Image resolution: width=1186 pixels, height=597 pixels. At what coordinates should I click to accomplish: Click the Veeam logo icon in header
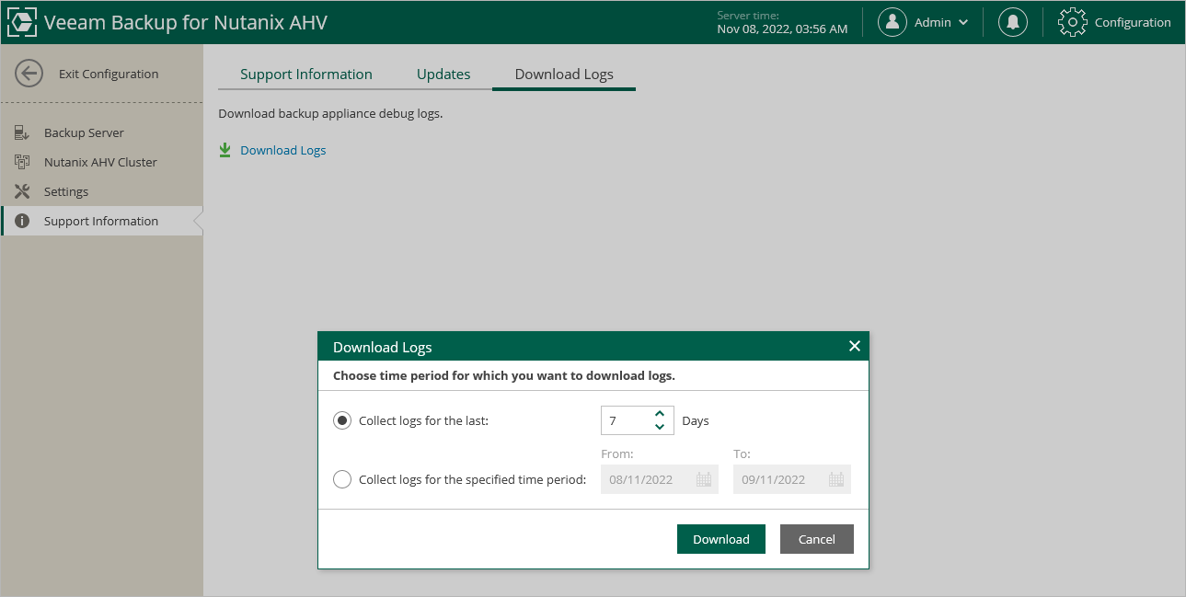22,22
